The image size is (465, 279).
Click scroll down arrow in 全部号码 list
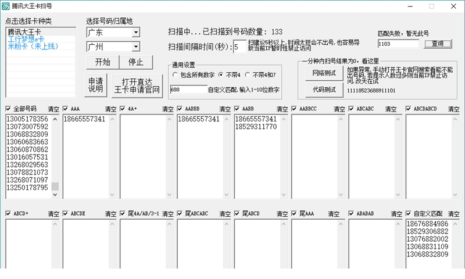coord(55,195)
